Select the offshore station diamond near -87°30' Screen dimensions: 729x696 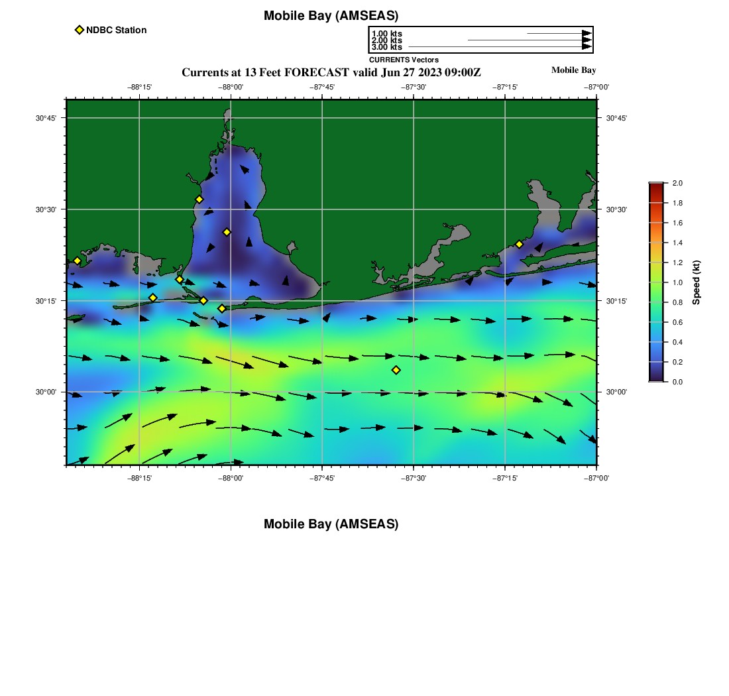click(x=396, y=370)
